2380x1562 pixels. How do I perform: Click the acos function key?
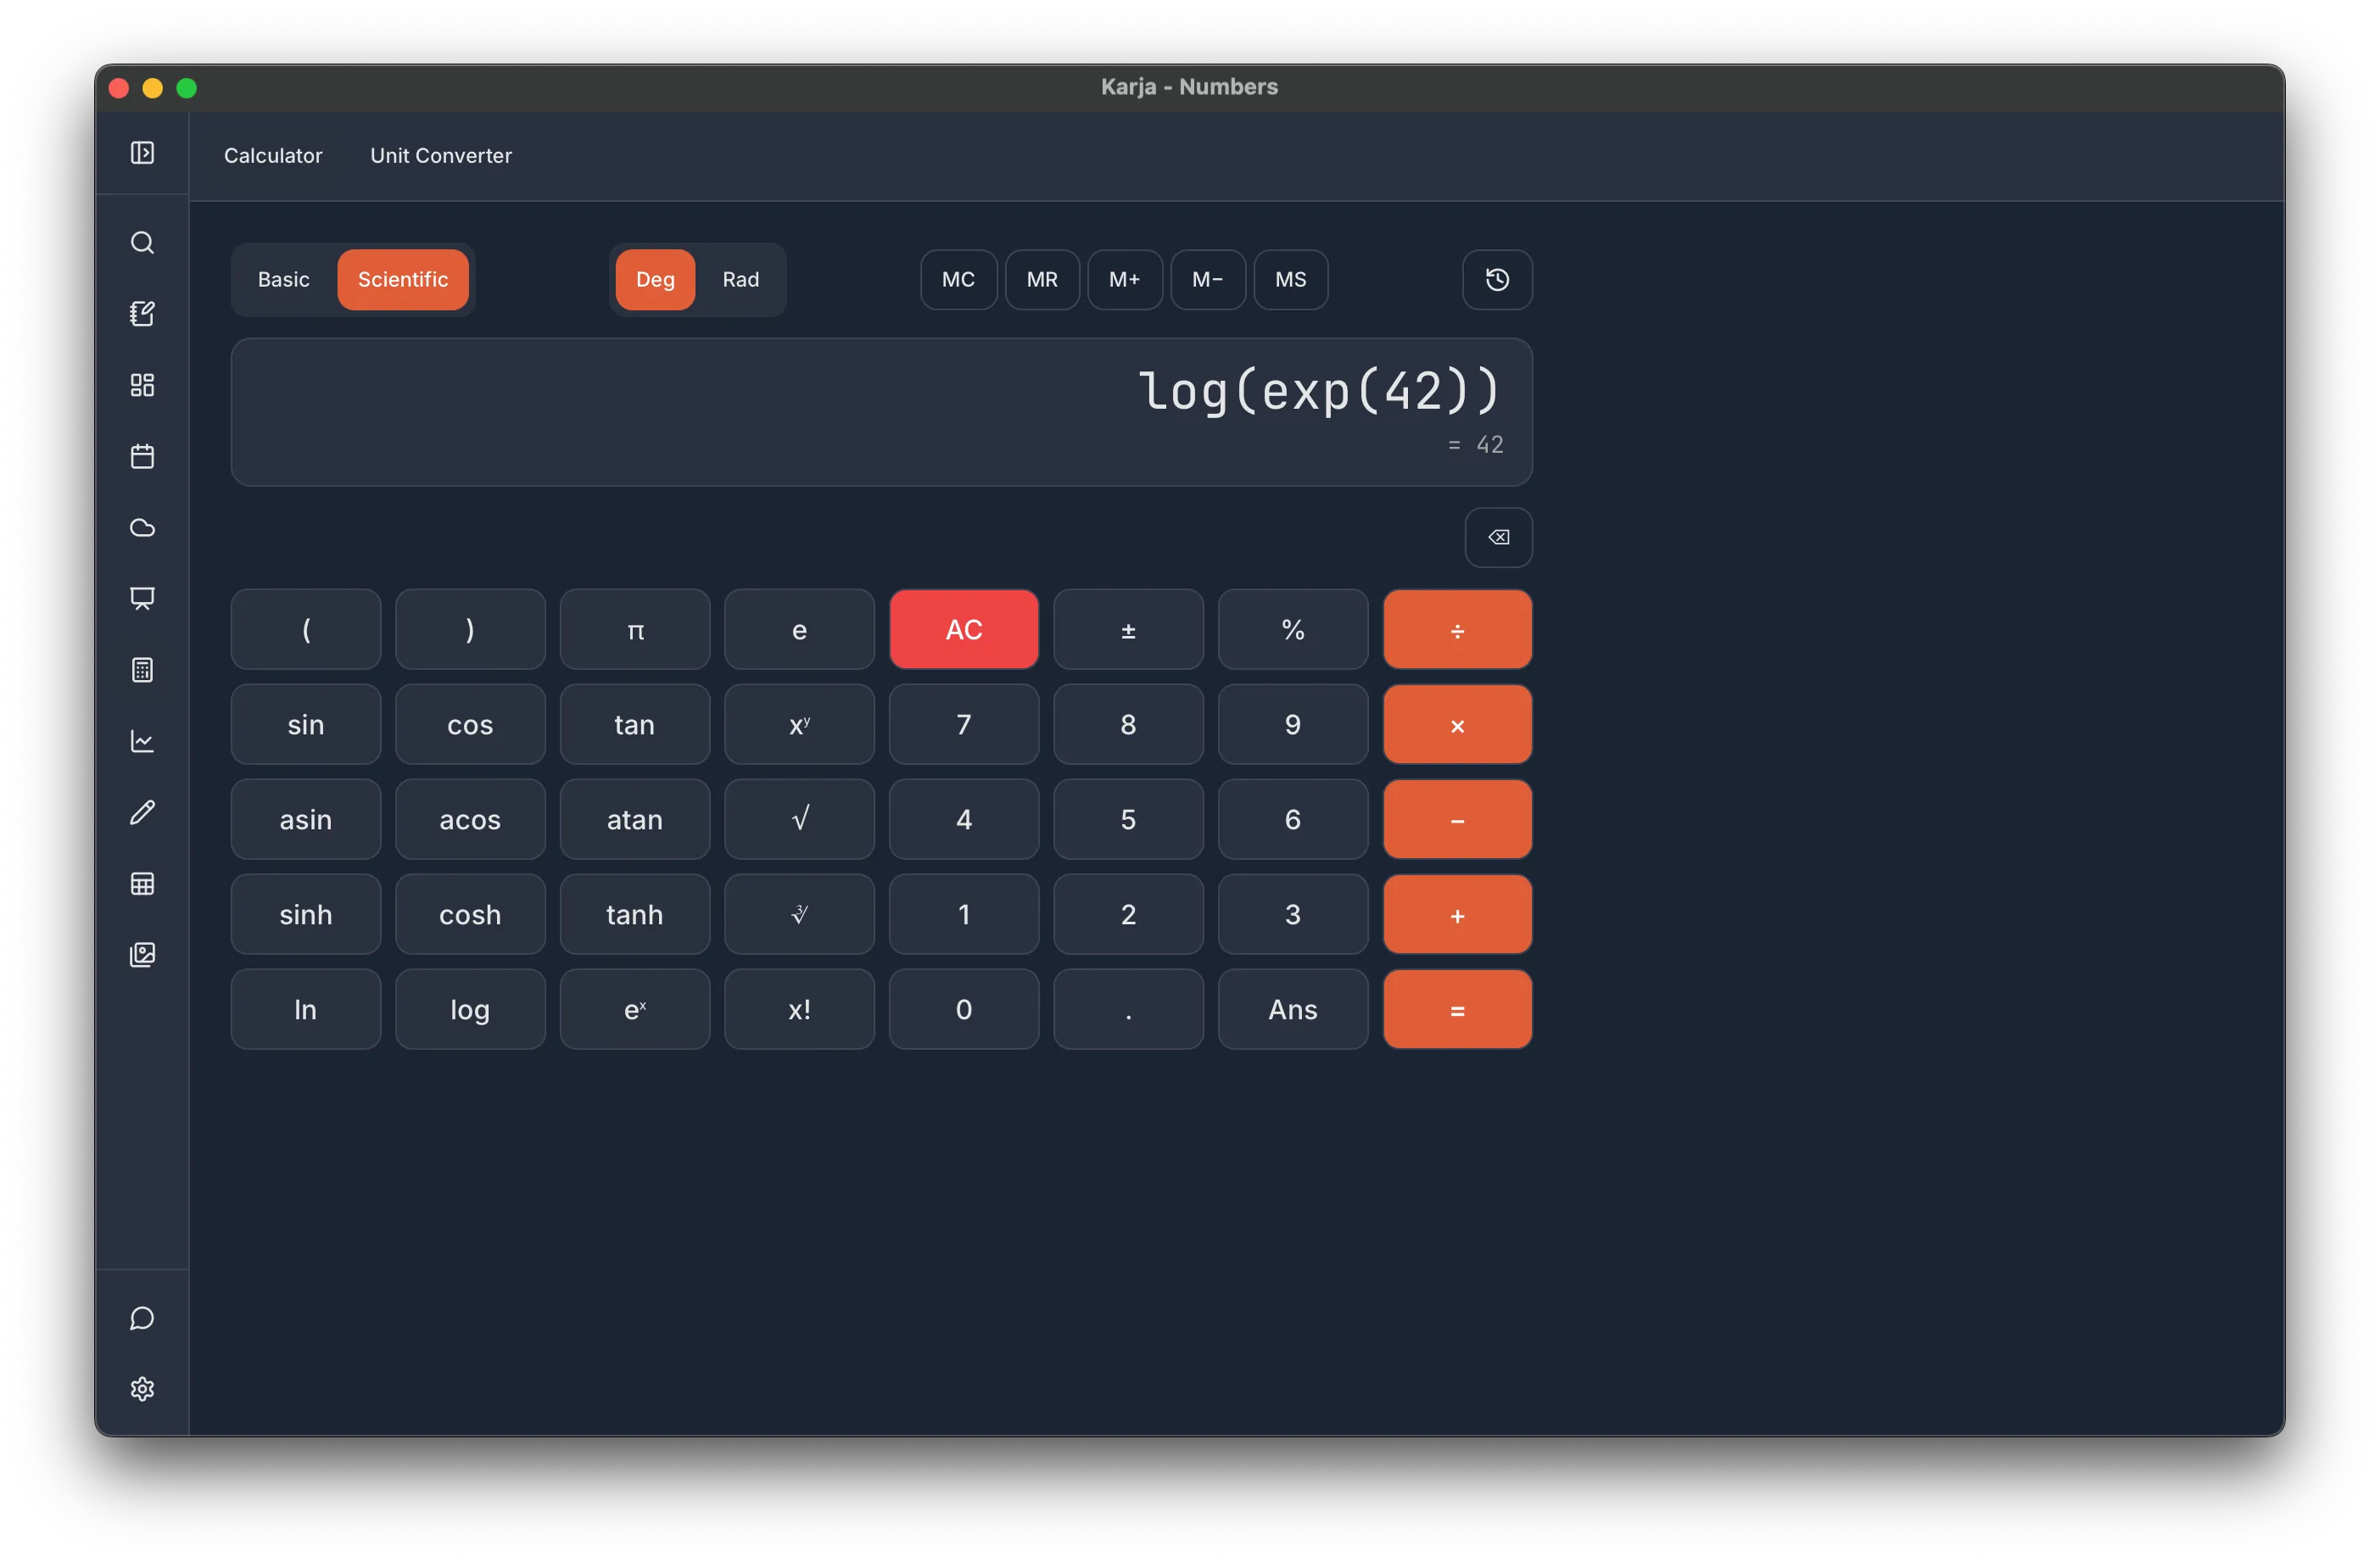[x=470, y=820]
